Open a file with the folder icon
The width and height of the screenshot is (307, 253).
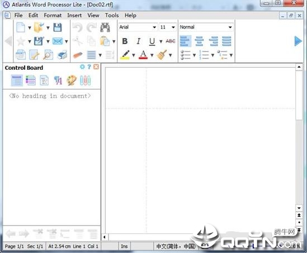coord(39,27)
